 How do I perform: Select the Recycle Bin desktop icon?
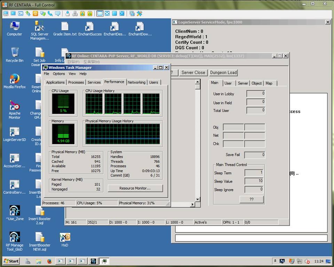click(15, 55)
